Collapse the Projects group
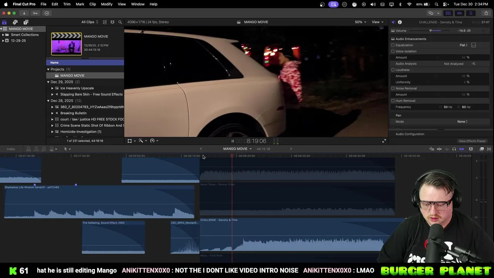Screen dimensions: 494x278 pyautogui.click(x=48, y=69)
